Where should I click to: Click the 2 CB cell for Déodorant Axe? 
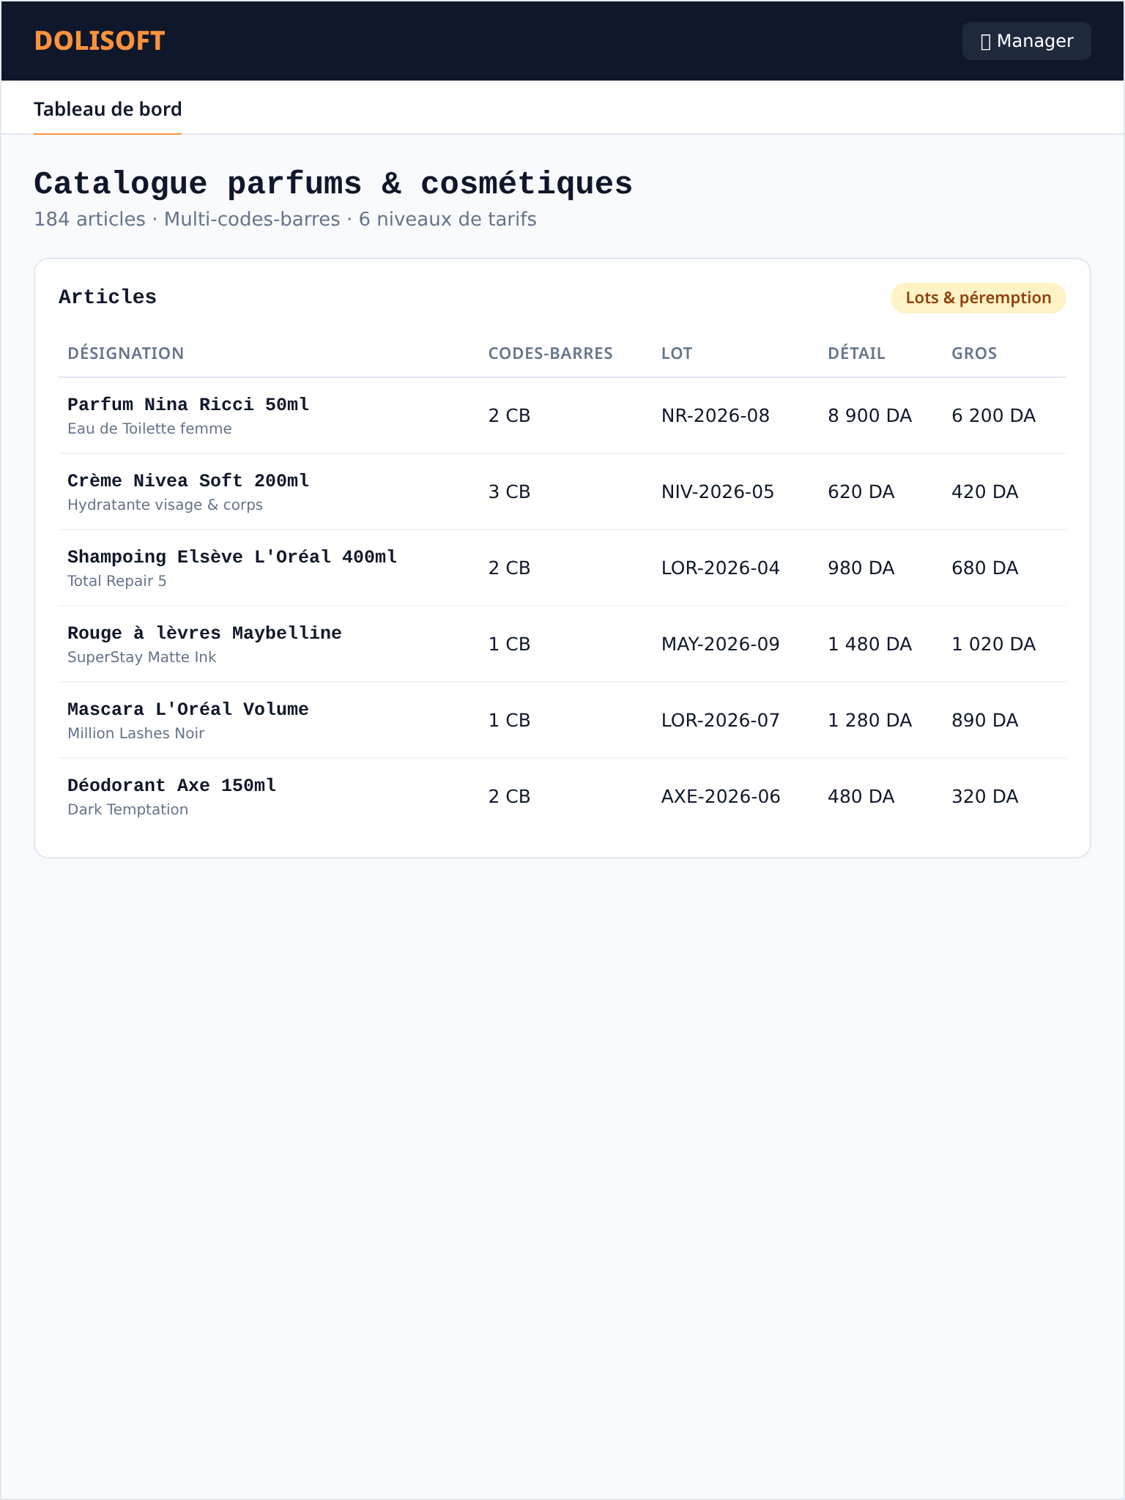(509, 797)
